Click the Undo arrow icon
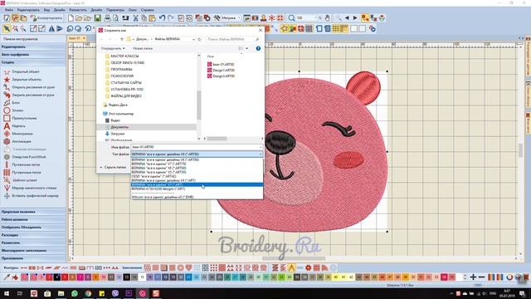Image resolution: width=531 pixels, height=299 pixels. [163, 18]
